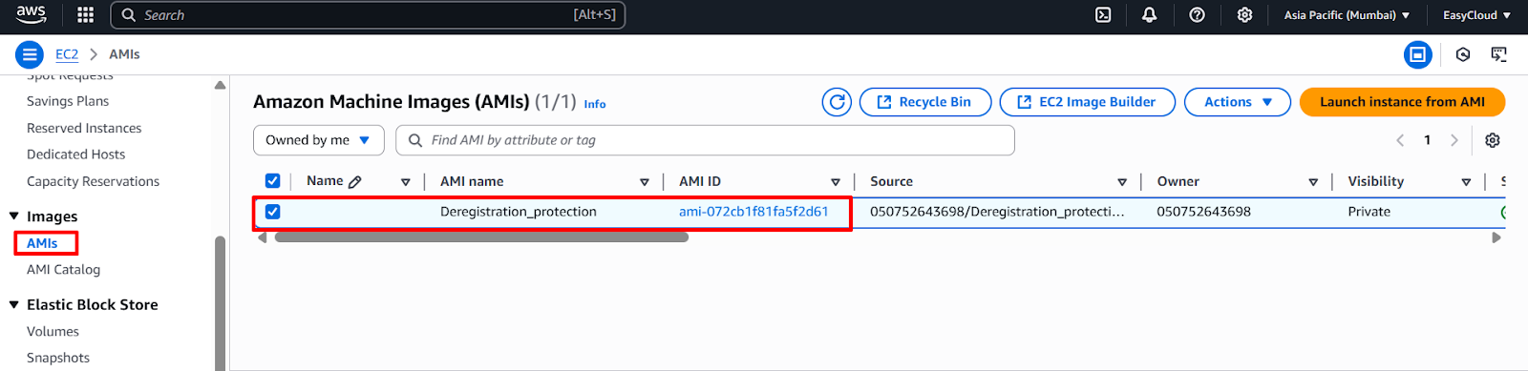Viewport: 1528px width, 371px height.
Task: Edit the Name column pencil icon
Action: click(x=355, y=181)
